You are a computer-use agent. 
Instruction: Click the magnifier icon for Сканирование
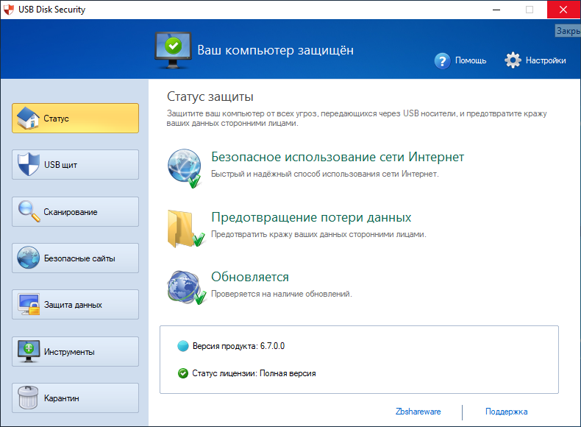click(29, 211)
